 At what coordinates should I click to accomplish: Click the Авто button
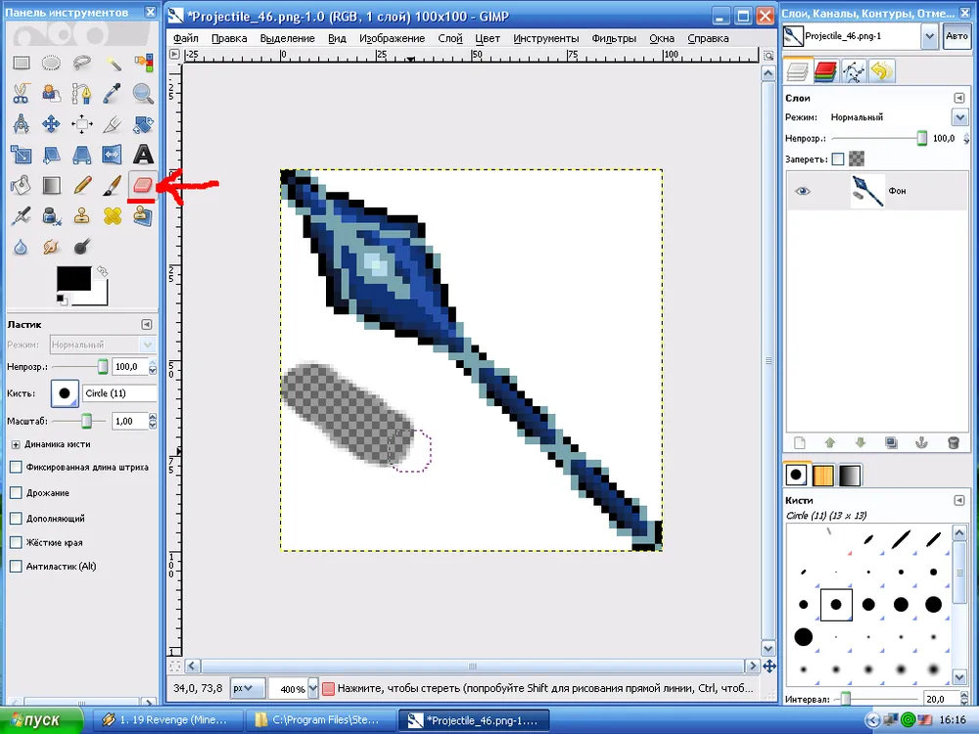coord(956,37)
